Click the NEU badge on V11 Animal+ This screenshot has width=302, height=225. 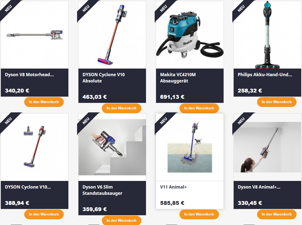163,121
